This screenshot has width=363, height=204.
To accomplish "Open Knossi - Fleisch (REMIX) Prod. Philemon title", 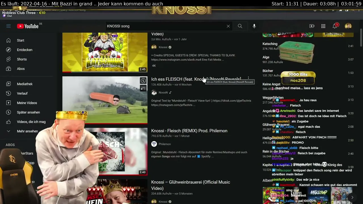I will click(x=189, y=131).
